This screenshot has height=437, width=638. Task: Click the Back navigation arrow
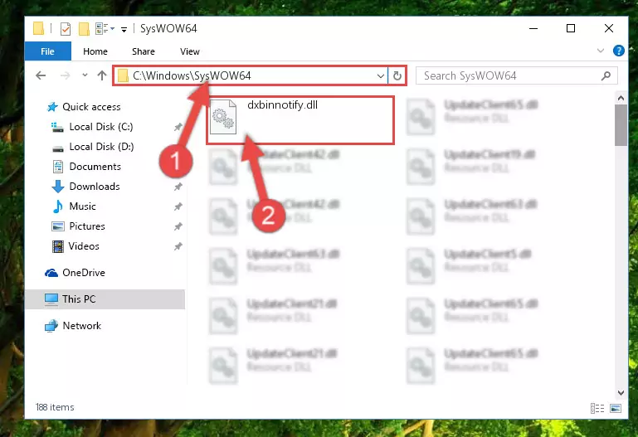tap(41, 75)
